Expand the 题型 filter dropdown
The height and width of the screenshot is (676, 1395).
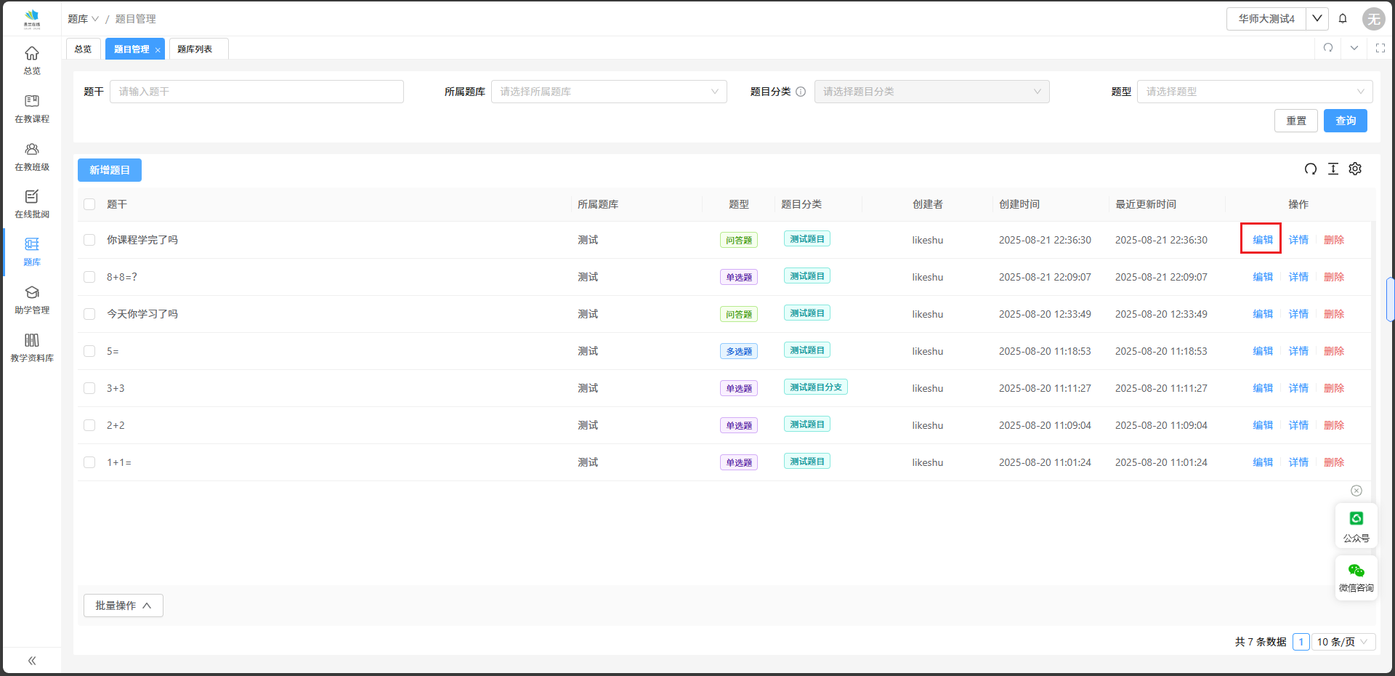click(1254, 92)
